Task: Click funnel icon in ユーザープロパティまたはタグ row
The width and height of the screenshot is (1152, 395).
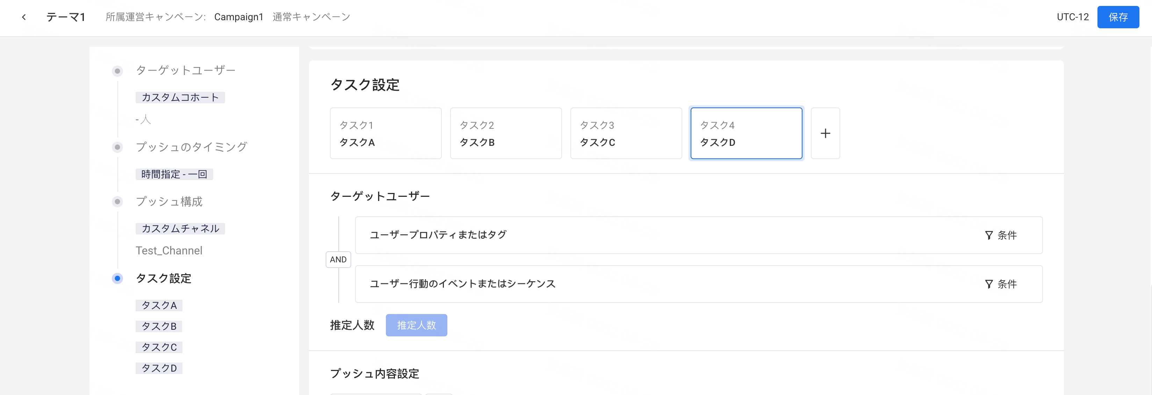Action: [x=989, y=235]
